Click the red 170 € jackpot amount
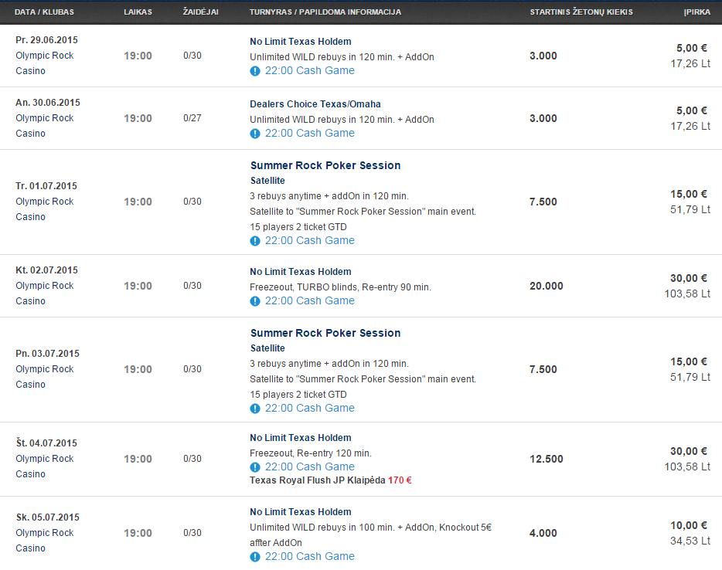 coord(400,480)
